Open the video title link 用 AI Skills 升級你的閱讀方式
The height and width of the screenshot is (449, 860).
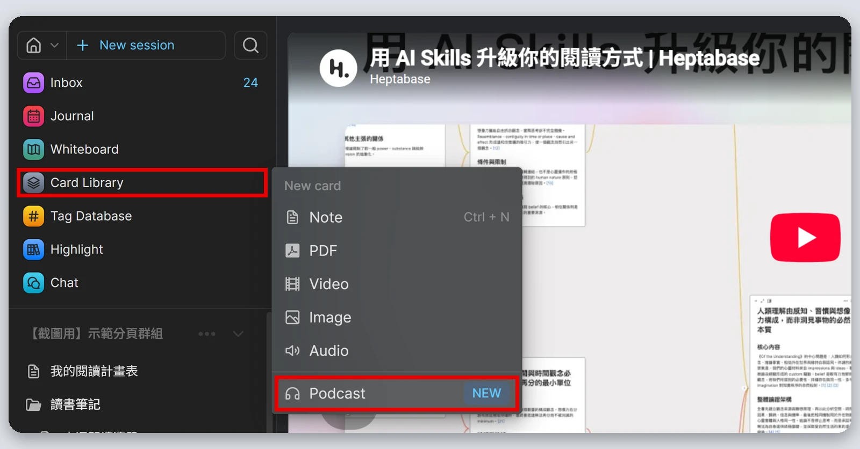(565, 58)
